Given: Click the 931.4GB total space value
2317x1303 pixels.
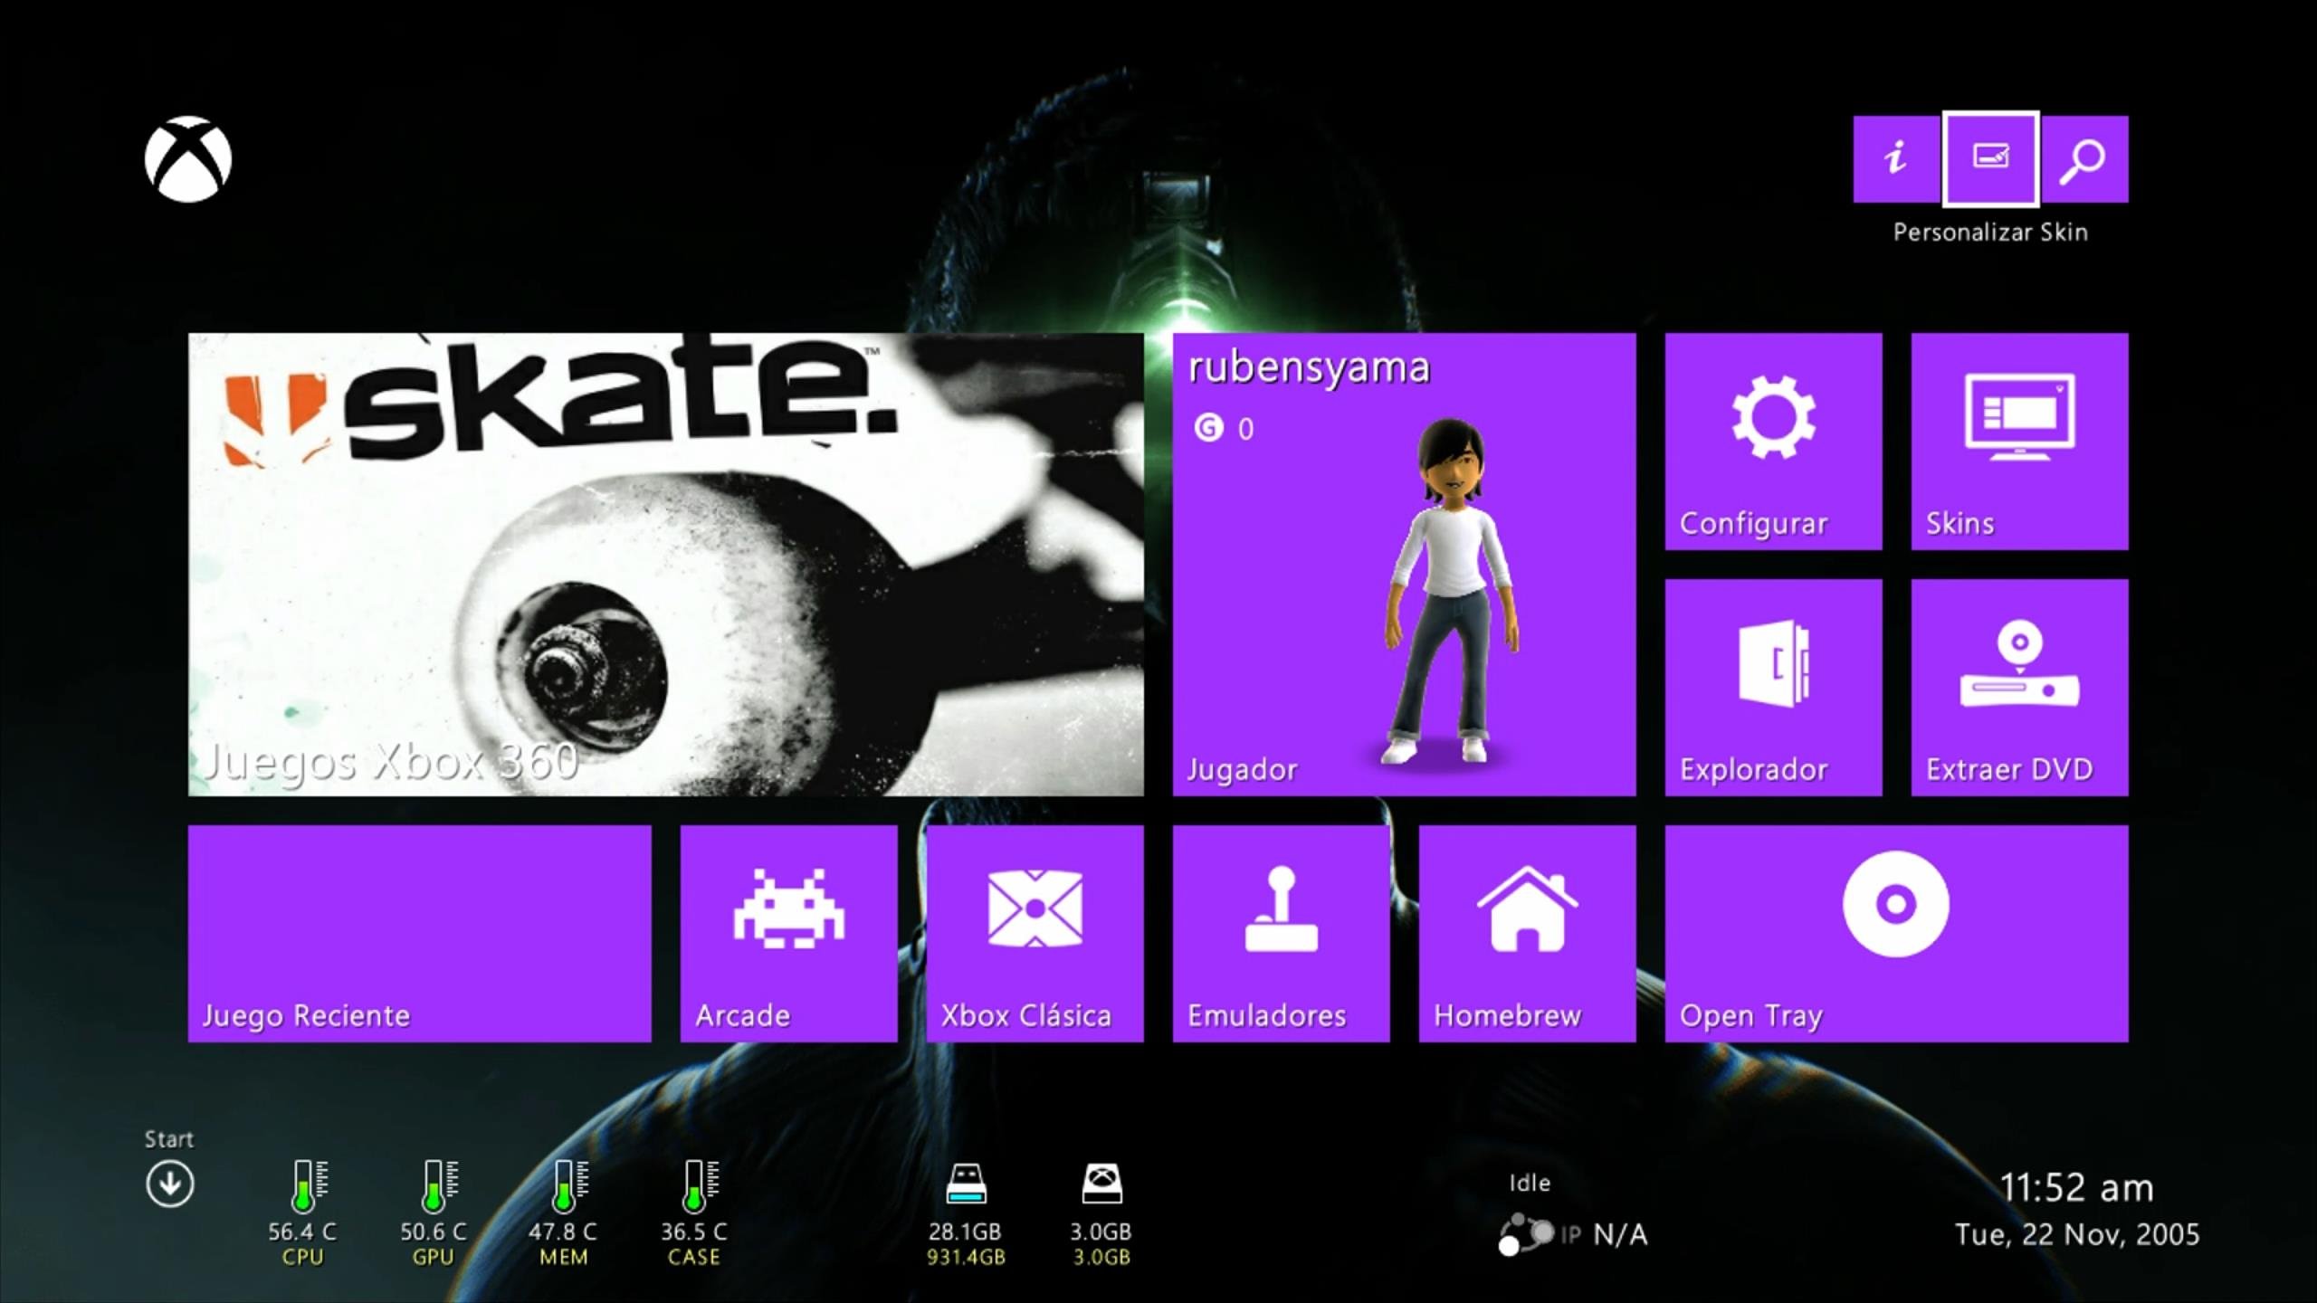Looking at the screenshot, I should coord(966,1257).
